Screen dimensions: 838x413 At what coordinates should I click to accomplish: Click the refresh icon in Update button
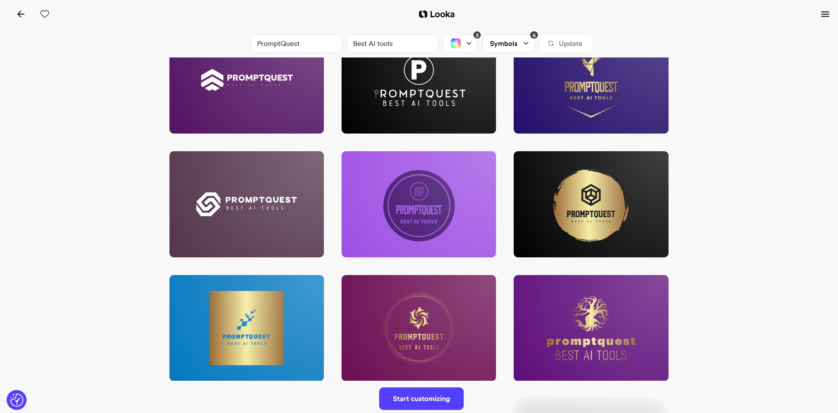[x=551, y=43]
